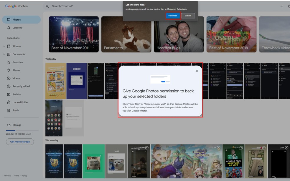Open Videos in the sidebar
Viewport: 290px width, 181px height.
click(16, 78)
